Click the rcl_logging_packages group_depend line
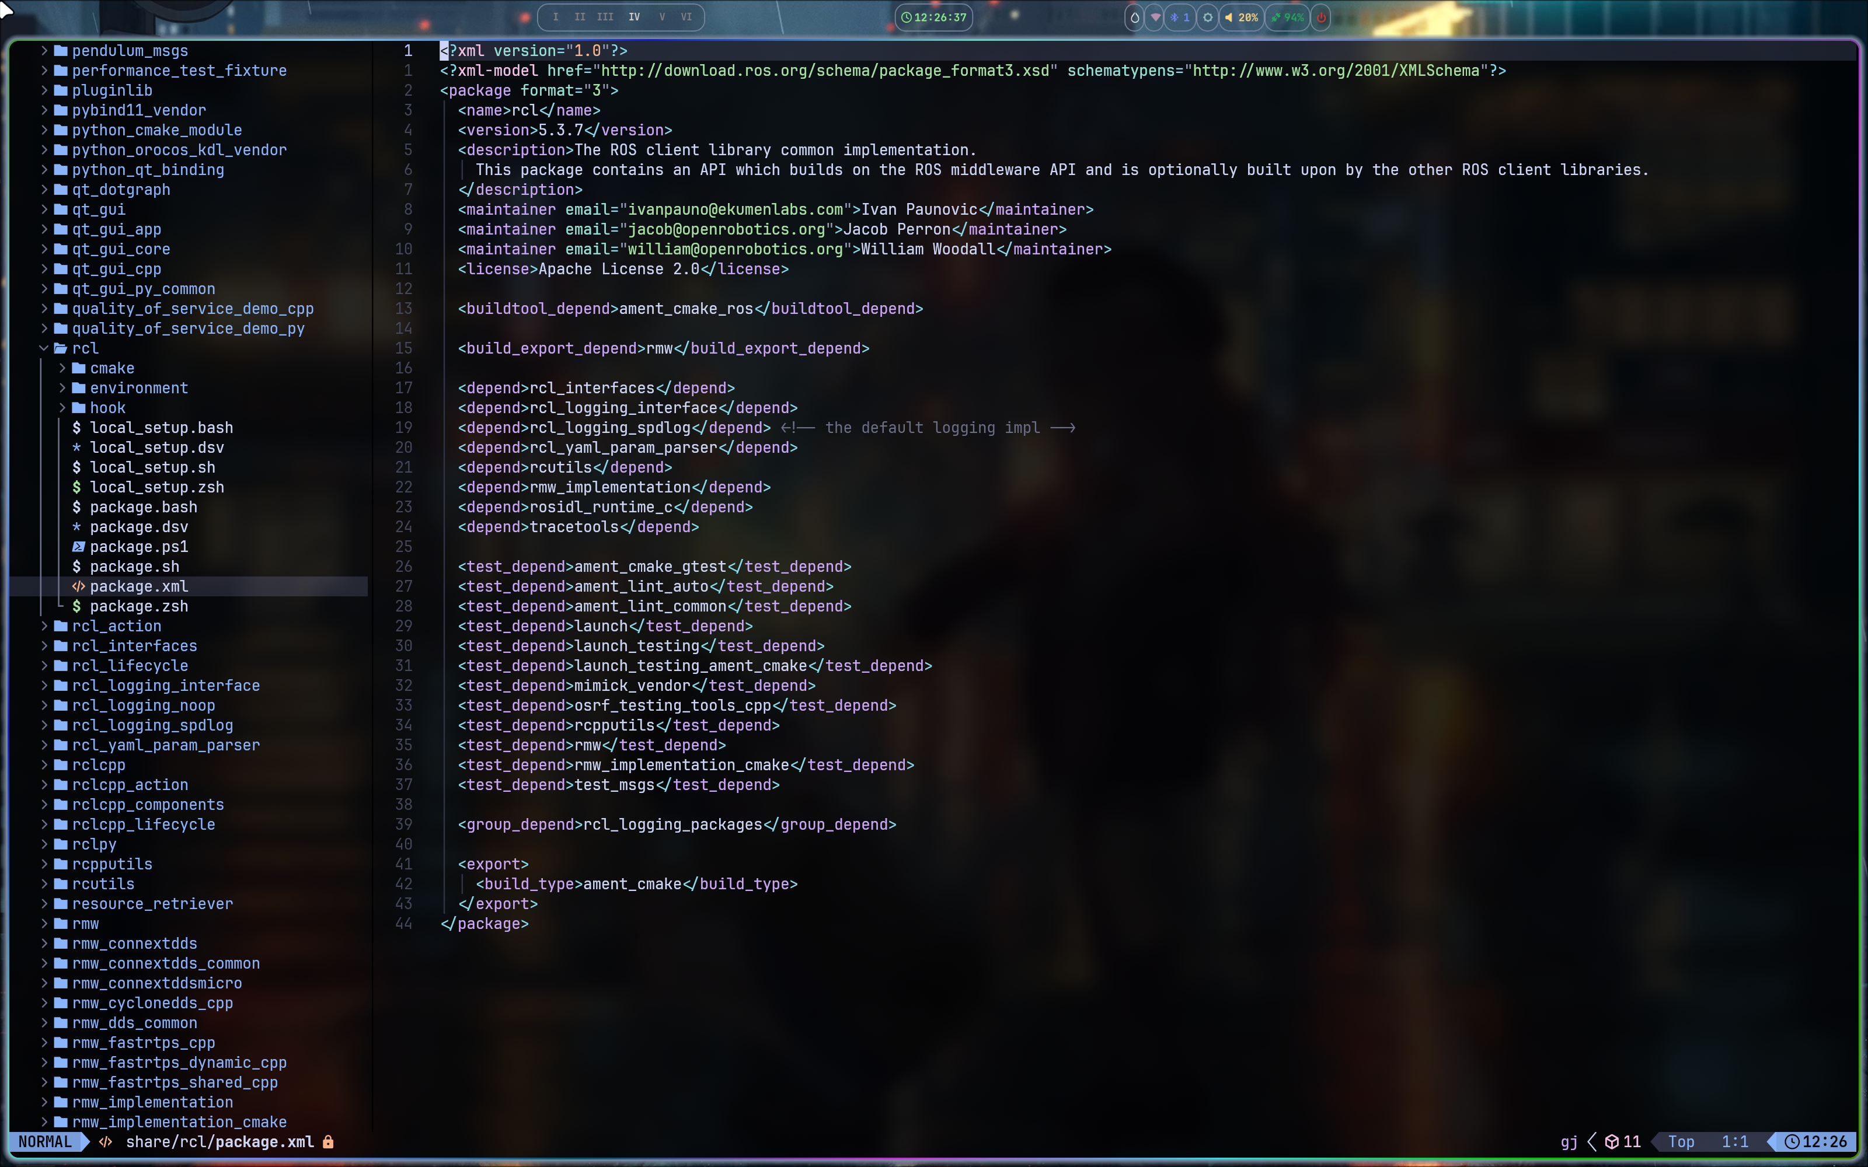Image resolution: width=1868 pixels, height=1167 pixels. coord(677,824)
